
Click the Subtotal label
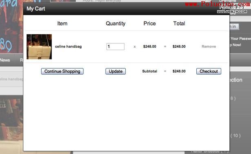pyautogui.click(x=150, y=71)
